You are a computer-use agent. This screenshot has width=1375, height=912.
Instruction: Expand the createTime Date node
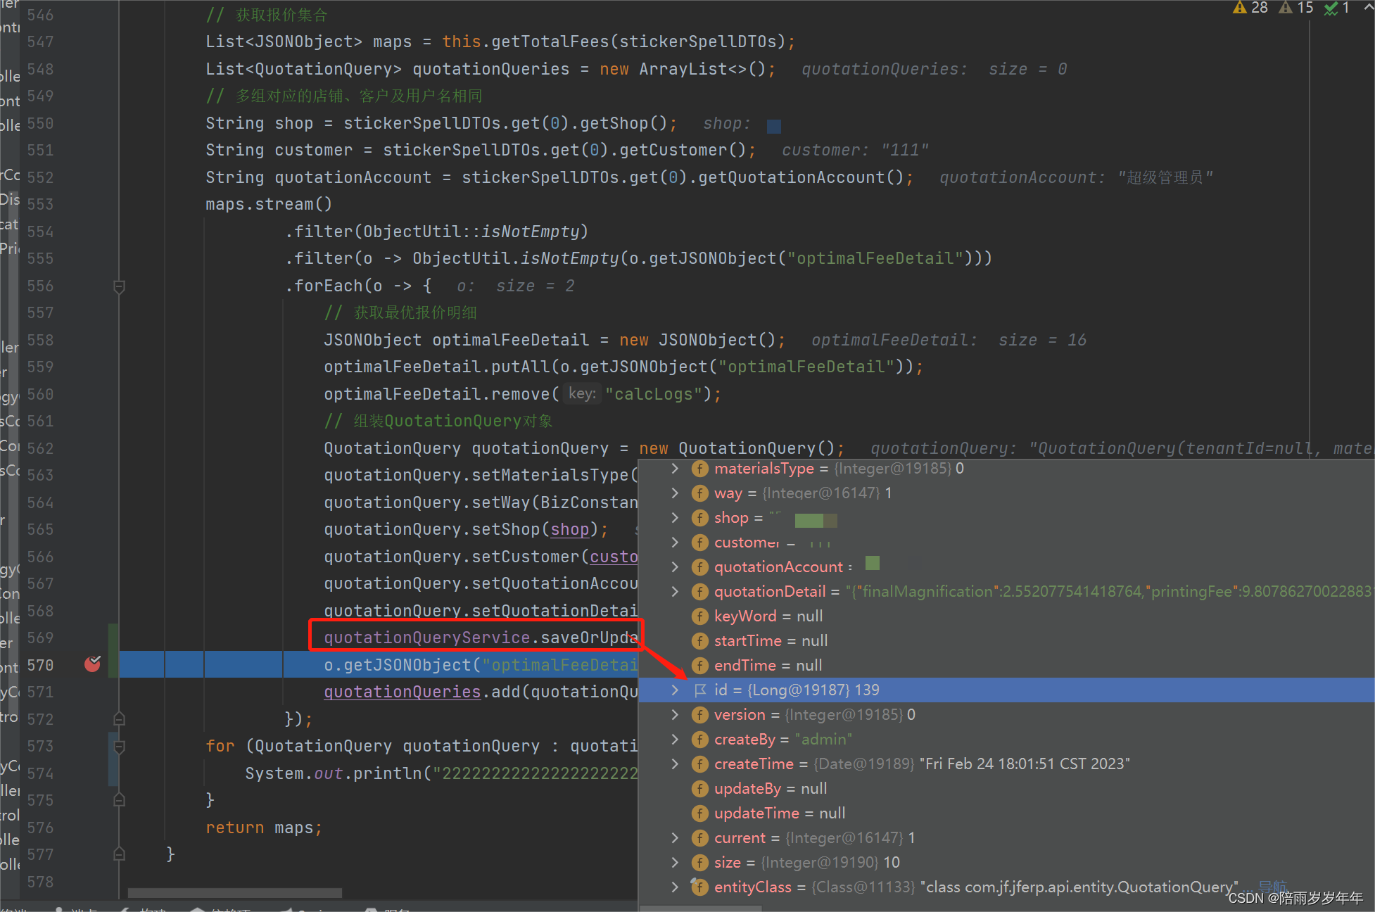pyautogui.click(x=675, y=764)
